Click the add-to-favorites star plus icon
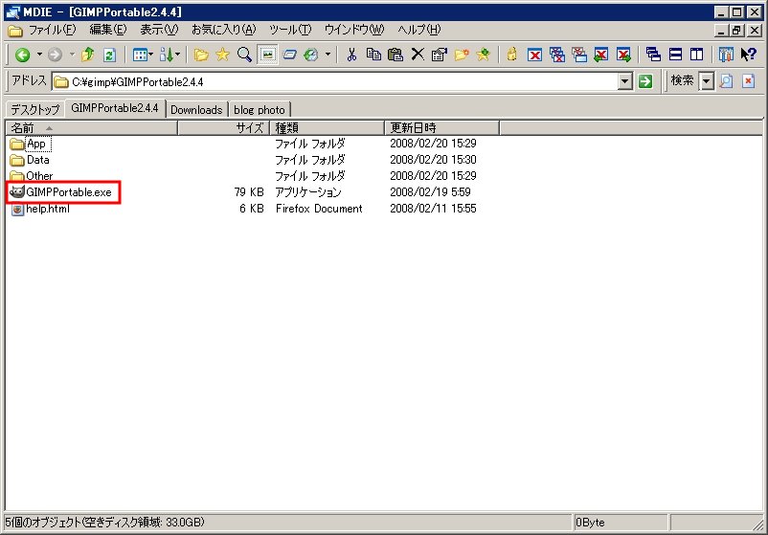Screen dimensions: 768x535 coord(483,55)
